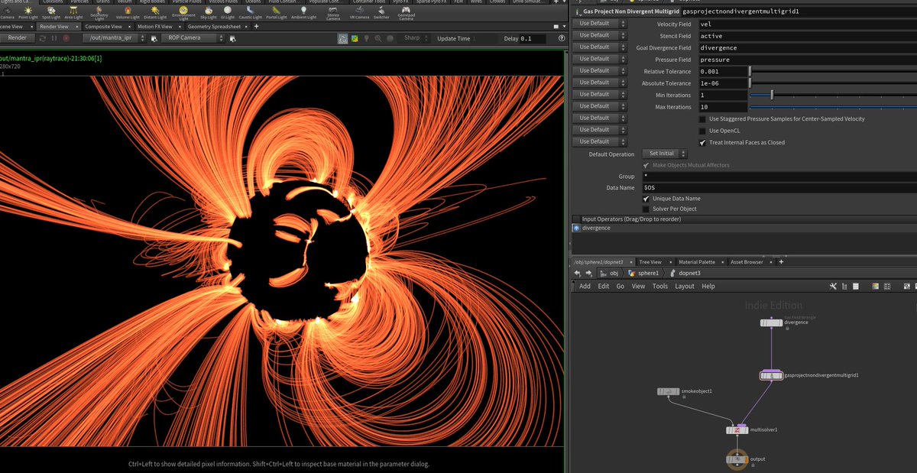Click the red stop render icon
The height and width of the screenshot is (473, 917).
coord(66,37)
